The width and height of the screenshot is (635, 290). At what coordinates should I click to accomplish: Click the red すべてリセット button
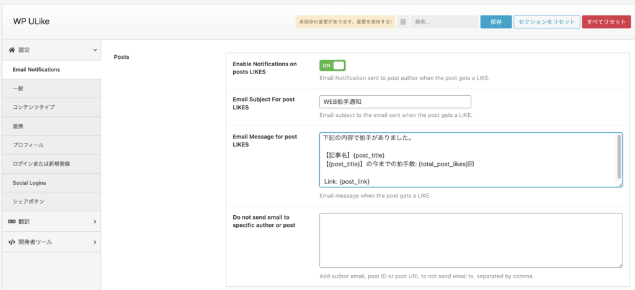pos(606,22)
